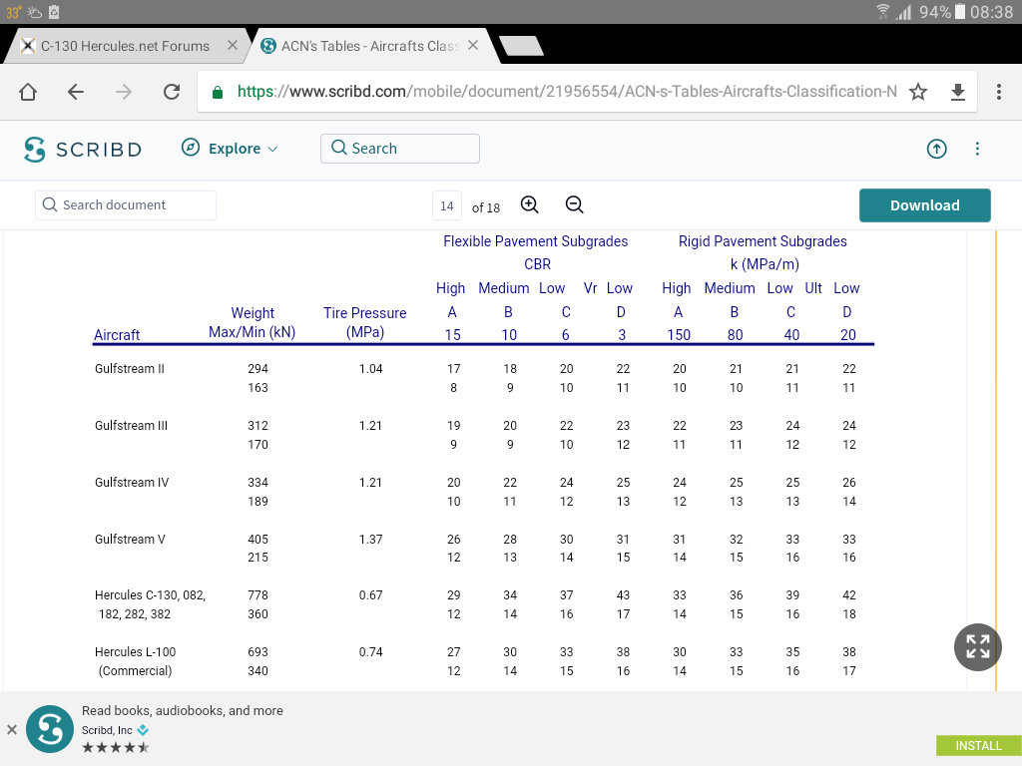
Task: Tap the Wi-Fi status bar icon
Action: click(883, 11)
